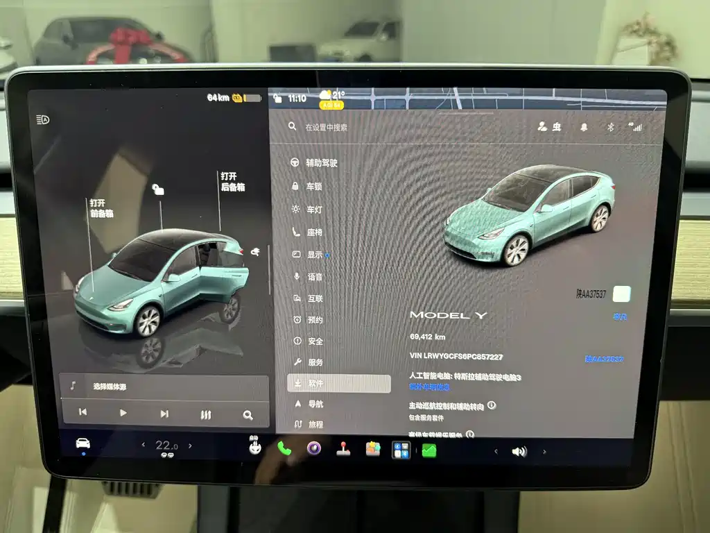Tap the unlock icon above the car
The image size is (710, 533).
(157, 189)
